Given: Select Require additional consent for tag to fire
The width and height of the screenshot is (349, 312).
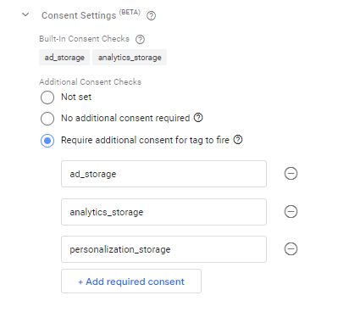Looking at the screenshot, I should [47, 141].
